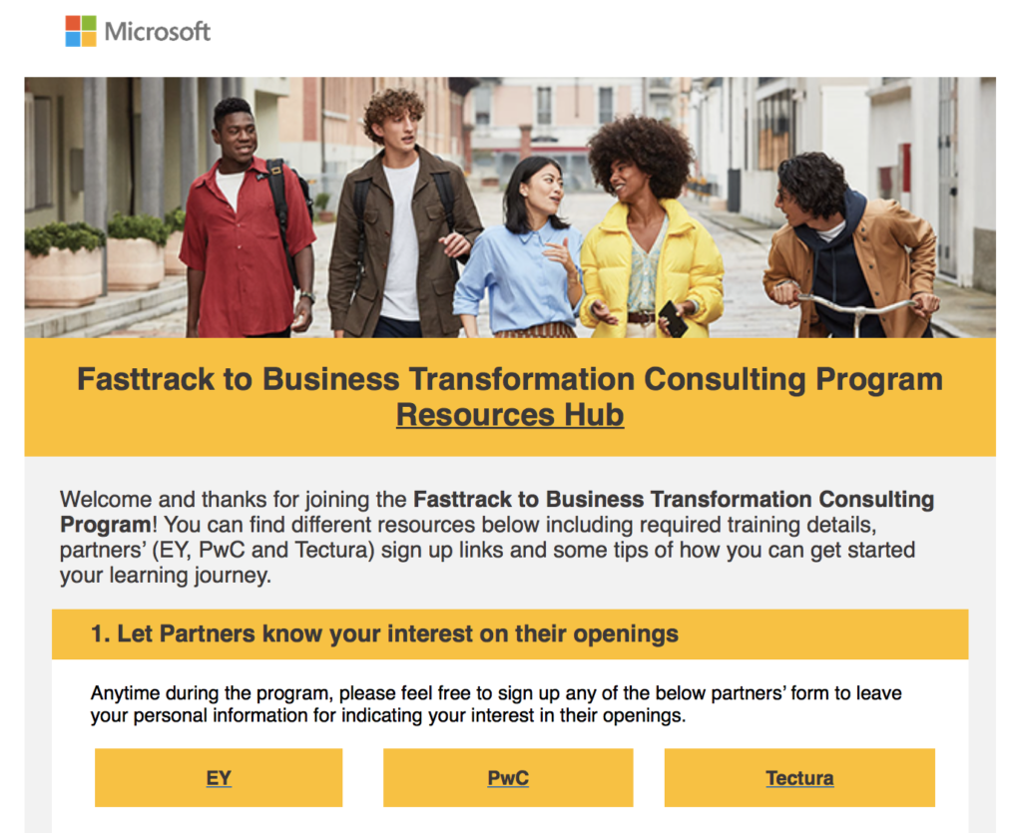
Task: Click the Microsoft four-square logo icon
Action: (x=81, y=31)
